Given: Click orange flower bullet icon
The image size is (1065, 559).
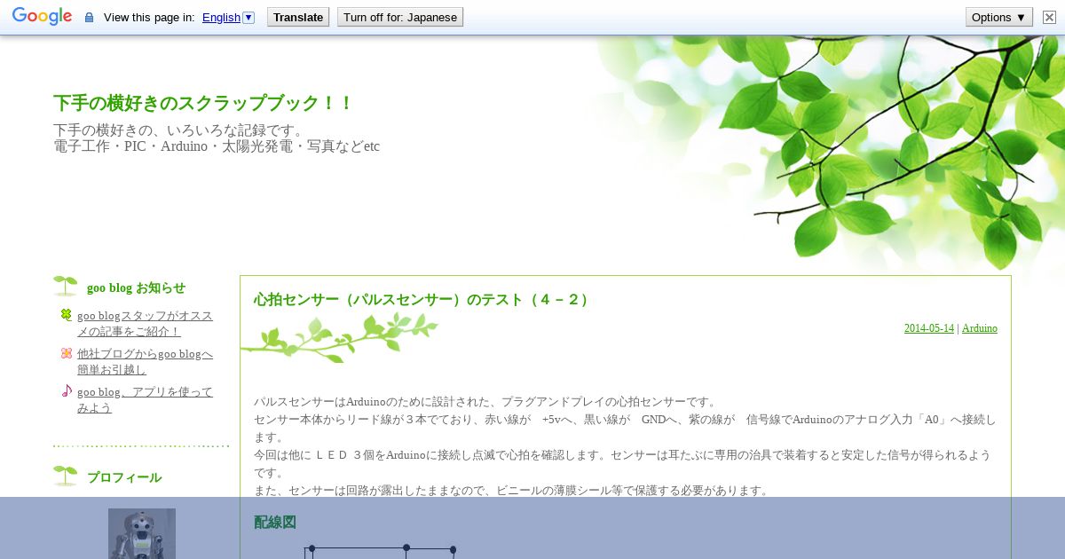Looking at the screenshot, I should 66,352.
